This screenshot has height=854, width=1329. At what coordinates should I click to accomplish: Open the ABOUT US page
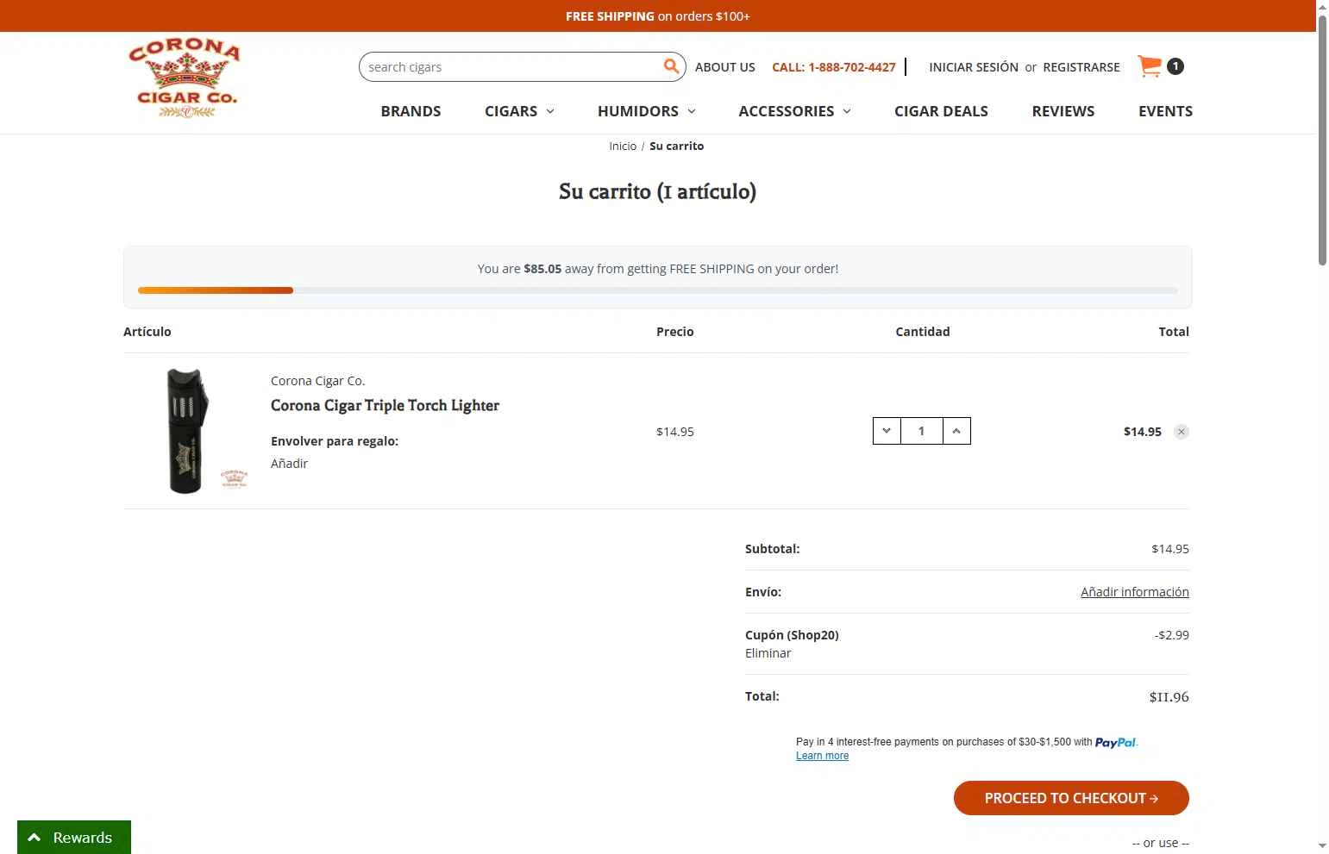coord(725,67)
